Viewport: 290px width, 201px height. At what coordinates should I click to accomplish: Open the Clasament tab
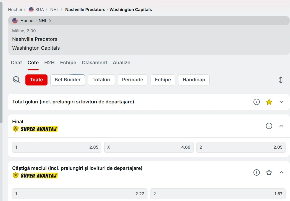coord(94,63)
